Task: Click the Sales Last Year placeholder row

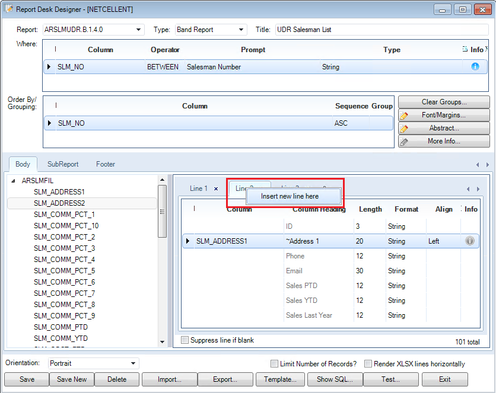Action: coord(330,315)
